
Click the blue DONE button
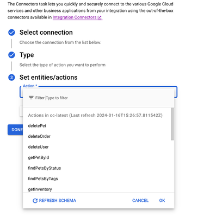(x=15, y=130)
